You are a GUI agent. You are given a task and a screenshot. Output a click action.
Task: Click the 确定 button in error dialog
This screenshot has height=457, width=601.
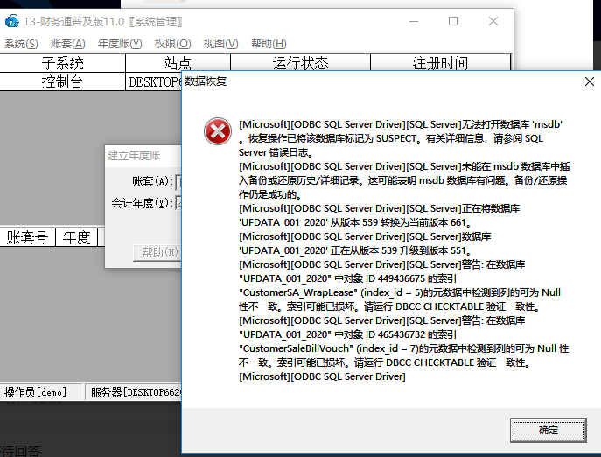[x=549, y=430]
